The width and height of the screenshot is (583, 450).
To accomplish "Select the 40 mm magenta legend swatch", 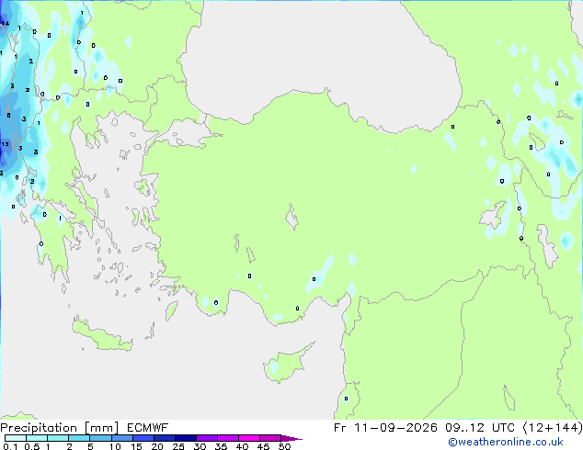I will [x=249, y=438].
